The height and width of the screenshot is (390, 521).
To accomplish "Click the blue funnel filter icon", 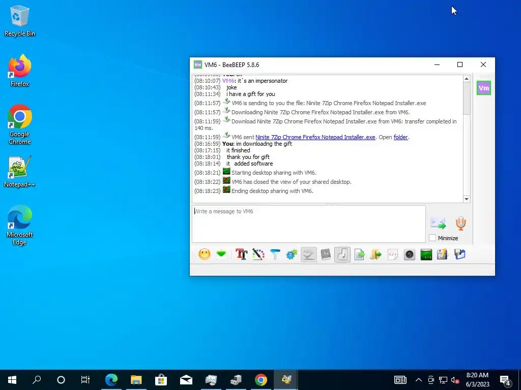I will [x=275, y=255].
